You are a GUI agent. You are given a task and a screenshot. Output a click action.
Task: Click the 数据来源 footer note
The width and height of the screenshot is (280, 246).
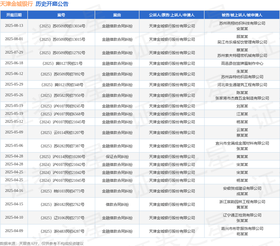click(x=42, y=244)
